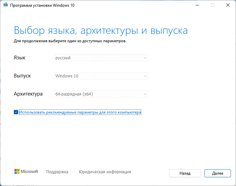Click the Microsoft logo in the footer
The height and width of the screenshot is (186, 236).
click(26, 172)
